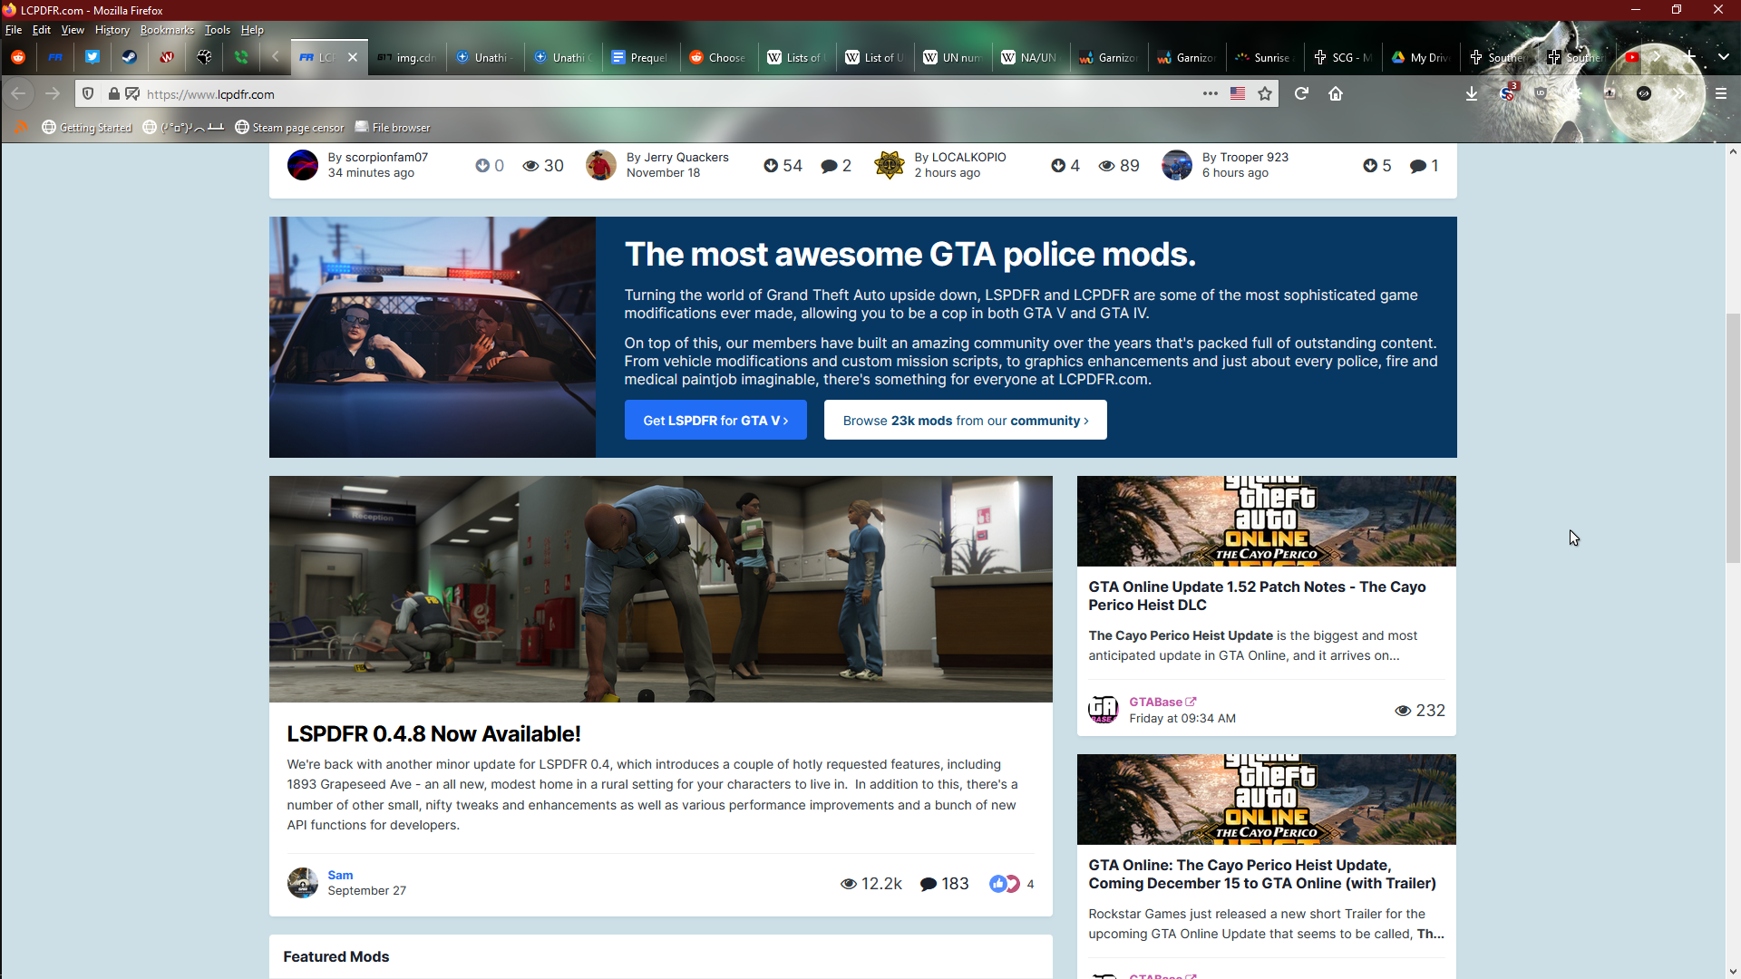Open the downloads panel
The image size is (1741, 979).
tap(1472, 93)
